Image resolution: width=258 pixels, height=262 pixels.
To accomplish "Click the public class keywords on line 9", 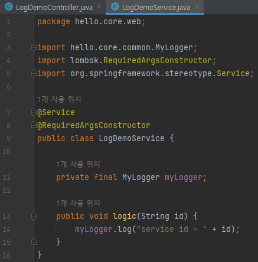I will pyautogui.click(x=66, y=139).
